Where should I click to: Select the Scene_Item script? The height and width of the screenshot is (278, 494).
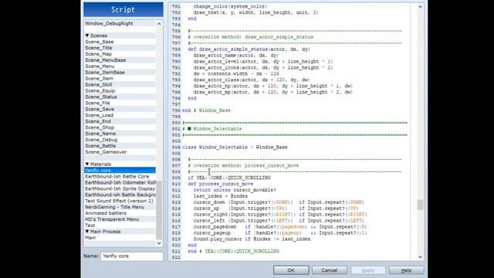tap(120, 79)
